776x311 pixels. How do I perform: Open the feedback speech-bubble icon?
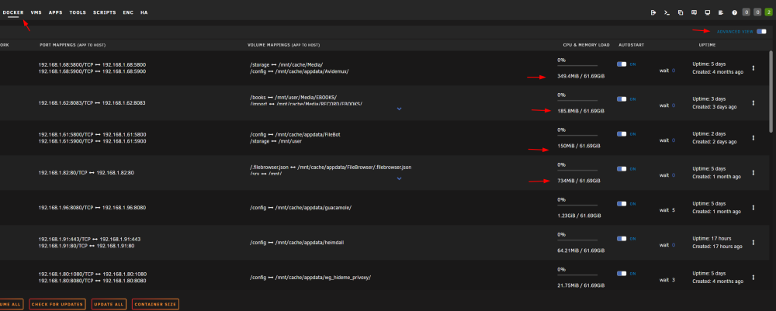click(694, 12)
